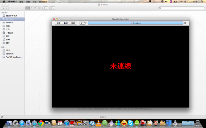Image resolution: width=206 pixels, height=128 pixels.
Task: Open the 編輯 menu in the menu bar
Action: 28,2
